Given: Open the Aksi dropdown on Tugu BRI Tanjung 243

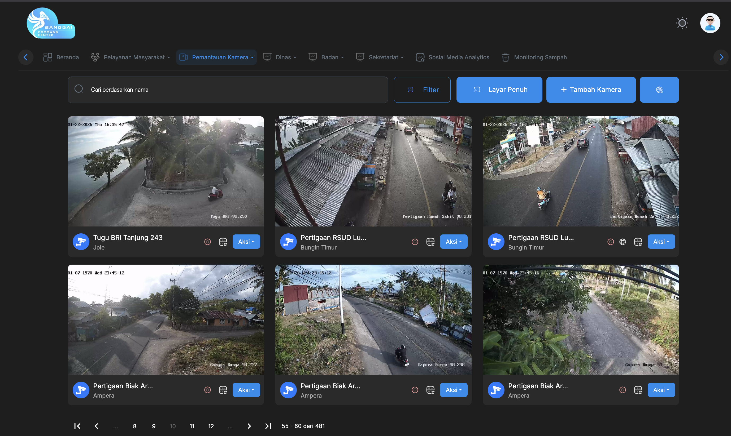Looking at the screenshot, I should coord(246,242).
